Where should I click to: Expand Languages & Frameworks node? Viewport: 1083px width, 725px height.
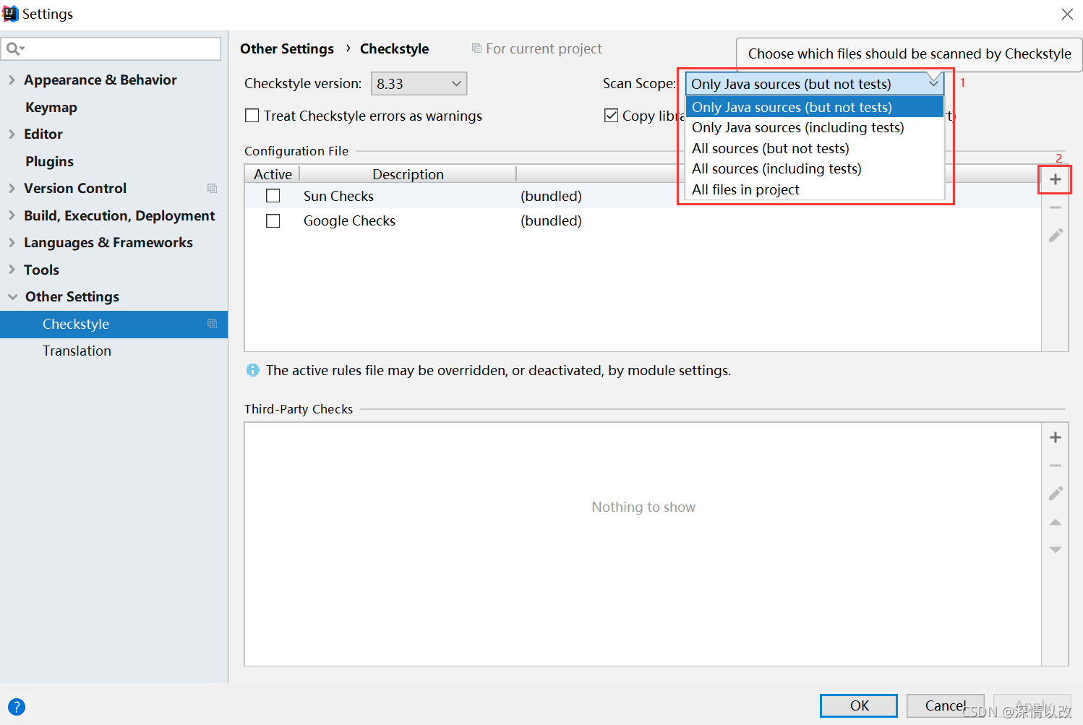tap(12, 242)
